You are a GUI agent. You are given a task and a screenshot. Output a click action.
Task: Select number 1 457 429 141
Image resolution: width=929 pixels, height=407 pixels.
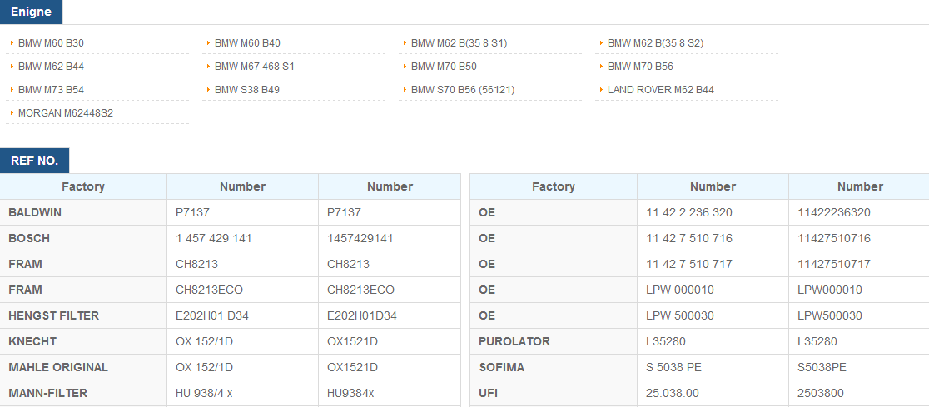(242, 238)
